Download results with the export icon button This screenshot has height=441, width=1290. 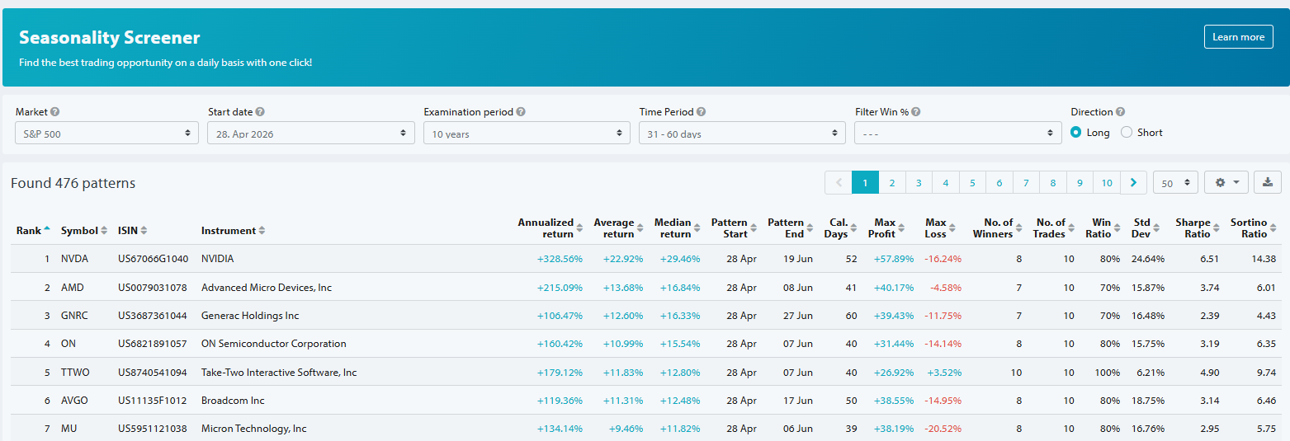1267,182
